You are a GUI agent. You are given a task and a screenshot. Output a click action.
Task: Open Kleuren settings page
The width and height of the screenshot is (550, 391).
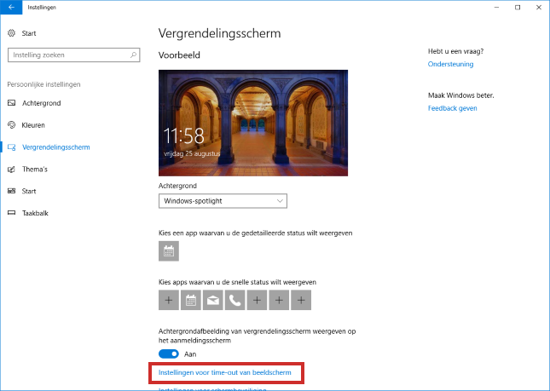33,125
